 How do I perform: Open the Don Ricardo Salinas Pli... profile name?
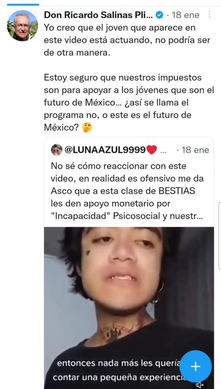coord(98,15)
